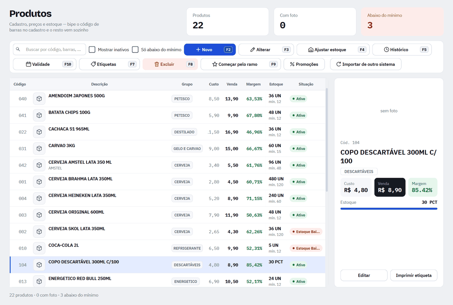Sort table by Margem column header
The width and height of the screenshot is (453, 305).
point(253,84)
